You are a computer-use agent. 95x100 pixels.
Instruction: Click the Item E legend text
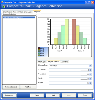click(x=42, y=55)
